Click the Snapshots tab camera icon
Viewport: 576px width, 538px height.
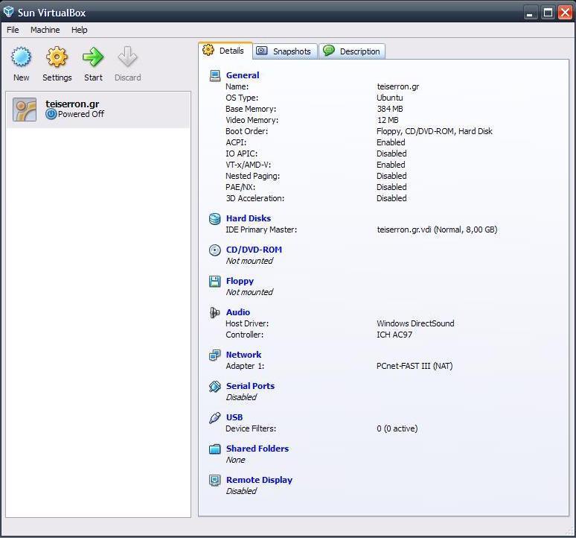(x=261, y=51)
